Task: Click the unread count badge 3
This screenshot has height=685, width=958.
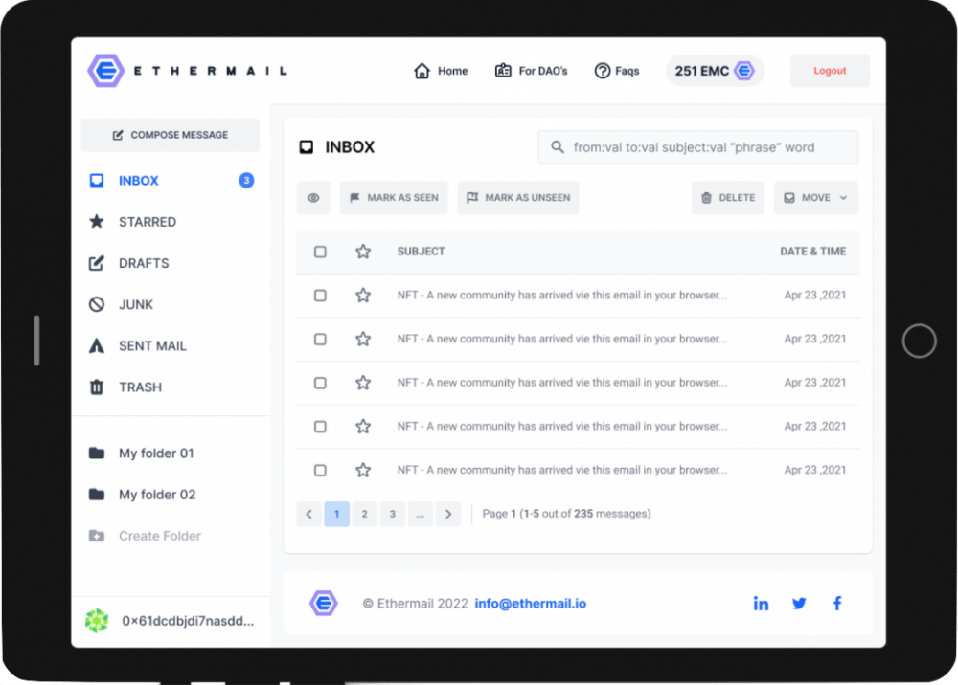Action: [246, 181]
